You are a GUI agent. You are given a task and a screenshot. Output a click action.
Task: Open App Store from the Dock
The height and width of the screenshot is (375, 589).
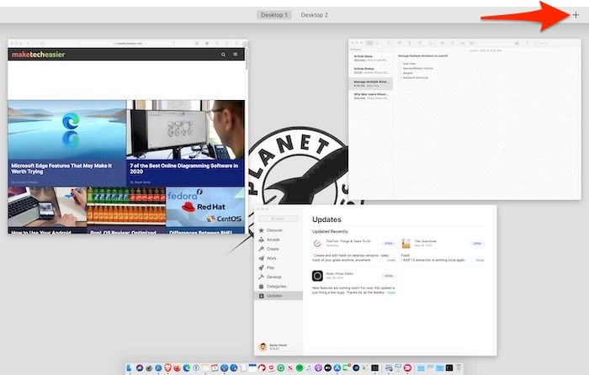pos(337,368)
